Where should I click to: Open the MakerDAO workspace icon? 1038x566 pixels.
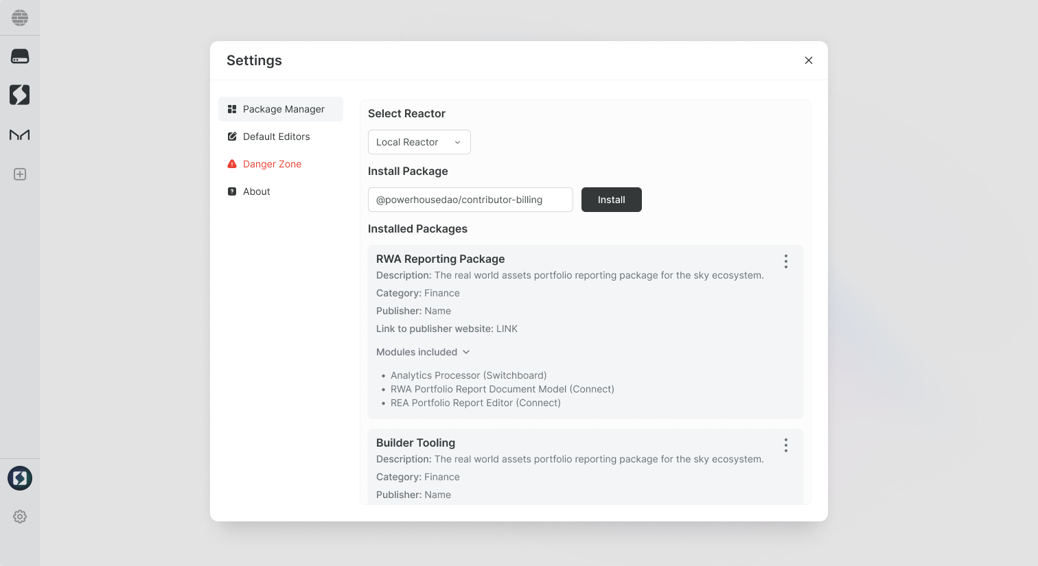[20, 134]
